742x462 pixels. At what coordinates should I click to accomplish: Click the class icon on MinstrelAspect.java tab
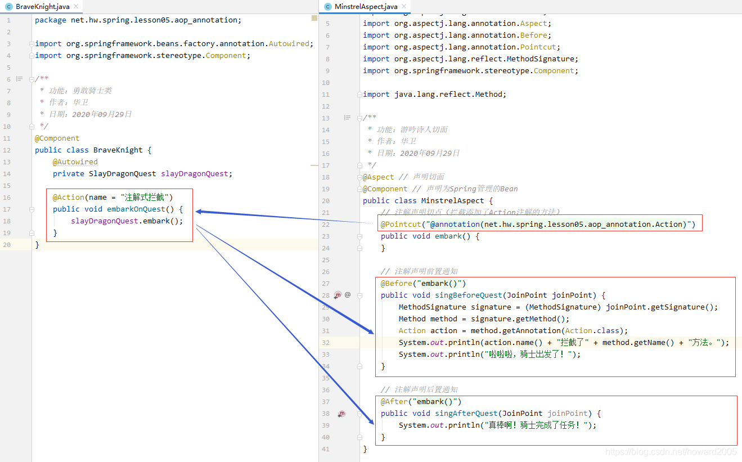click(x=328, y=7)
